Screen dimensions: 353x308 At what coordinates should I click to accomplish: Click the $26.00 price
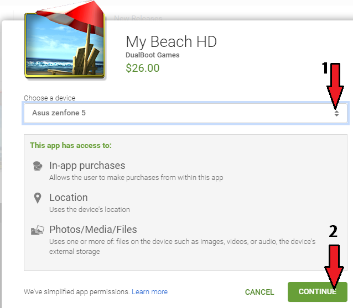pyautogui.click(x=143, y=68)
